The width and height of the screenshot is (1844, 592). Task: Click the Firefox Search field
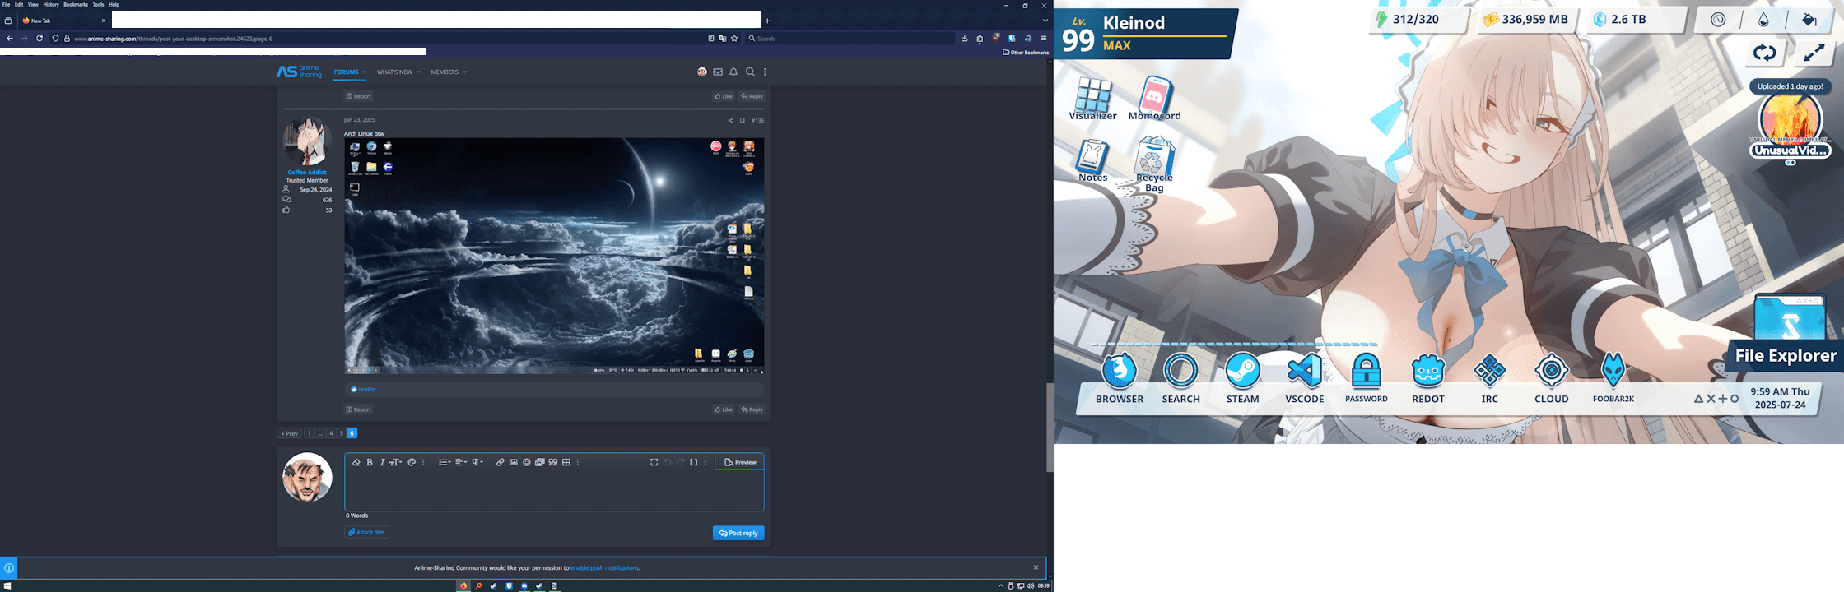coord(850,39)
